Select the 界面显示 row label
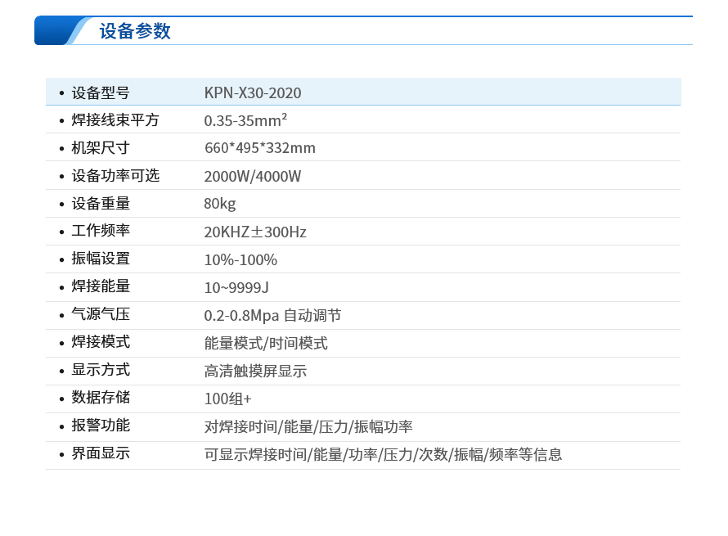The image size is (728, 536). [101, 453]
